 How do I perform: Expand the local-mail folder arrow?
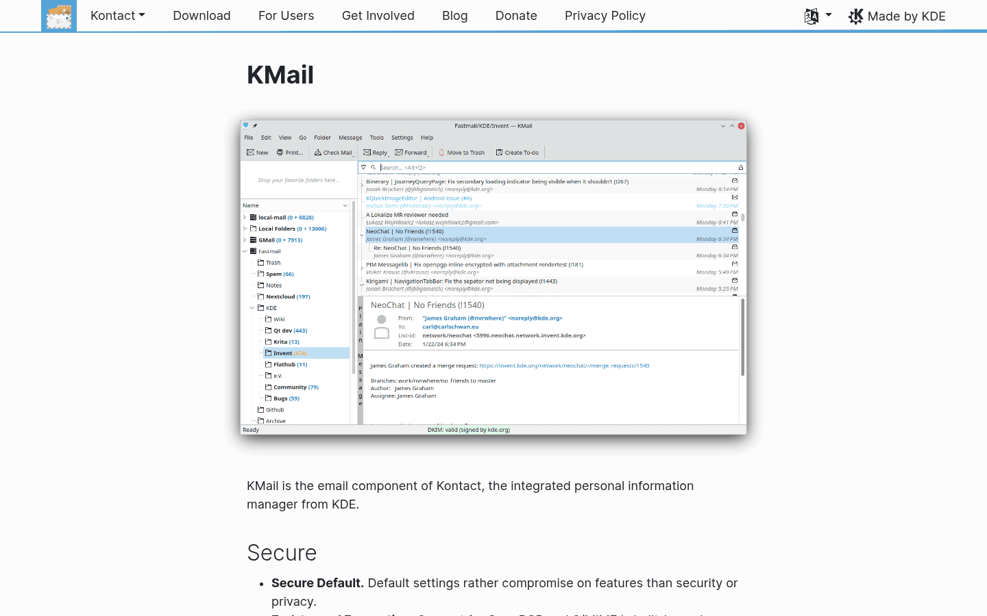[x=245, y=218]
